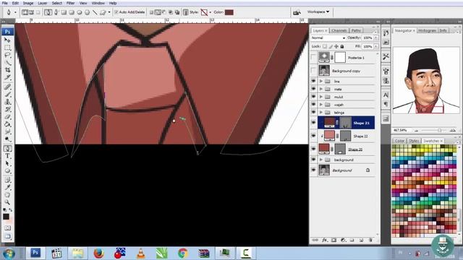The width and height of the screenshot is (463, 260).
Task: Select the Zoom magnifier tool
Action: [7, 202]
